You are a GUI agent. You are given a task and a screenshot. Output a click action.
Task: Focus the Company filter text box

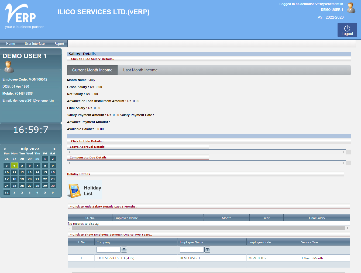[108, 250]
